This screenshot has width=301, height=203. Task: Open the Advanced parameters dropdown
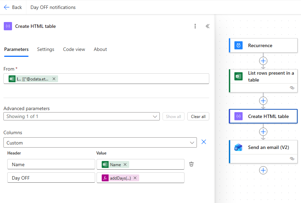point(81,117)
